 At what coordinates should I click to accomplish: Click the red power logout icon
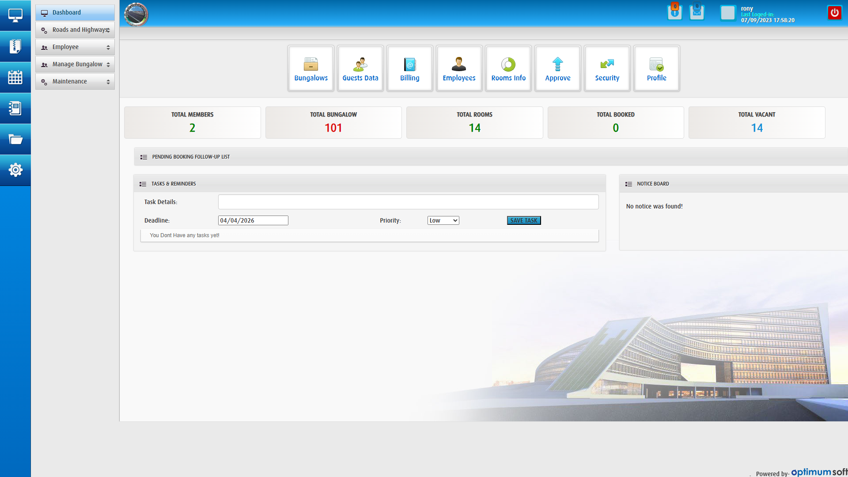(834, 13)
